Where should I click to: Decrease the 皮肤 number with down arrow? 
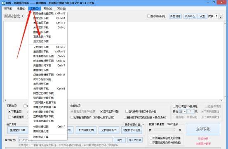click(221, 17)
